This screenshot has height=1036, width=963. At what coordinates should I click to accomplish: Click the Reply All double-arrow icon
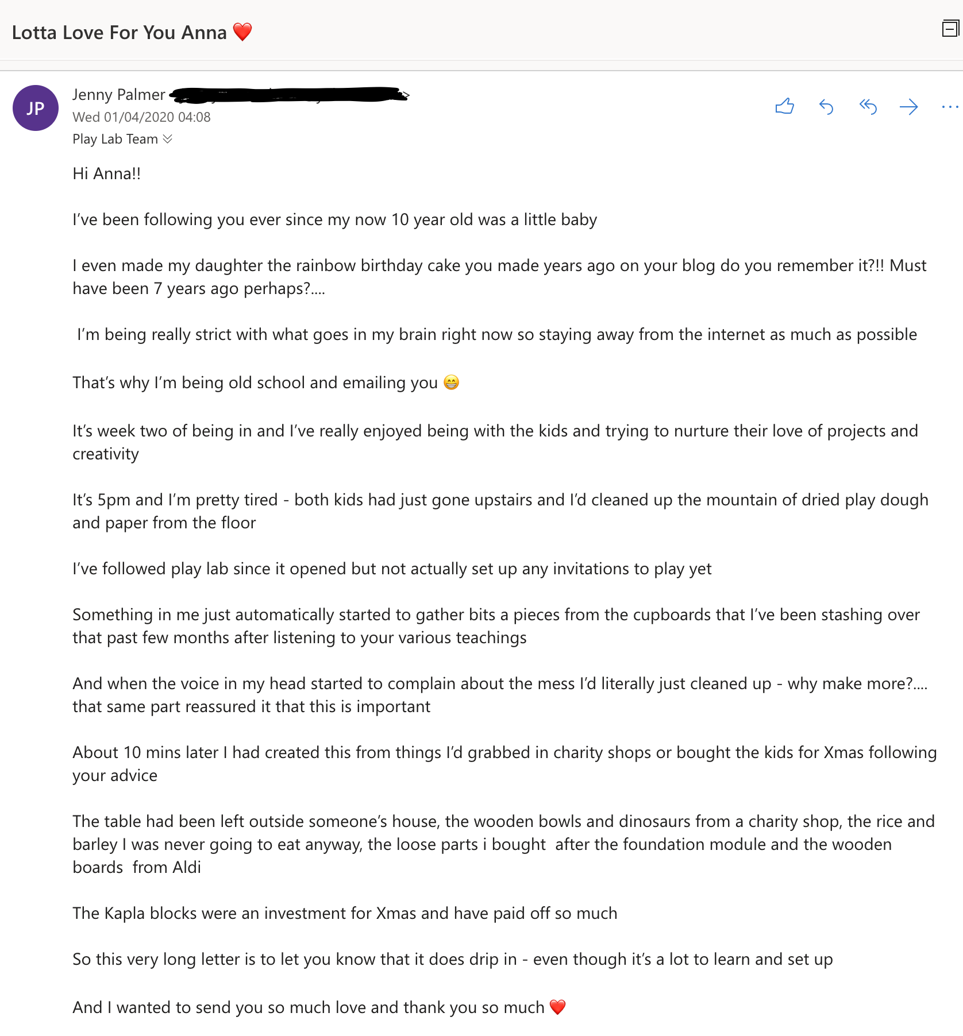click(868, 106)
